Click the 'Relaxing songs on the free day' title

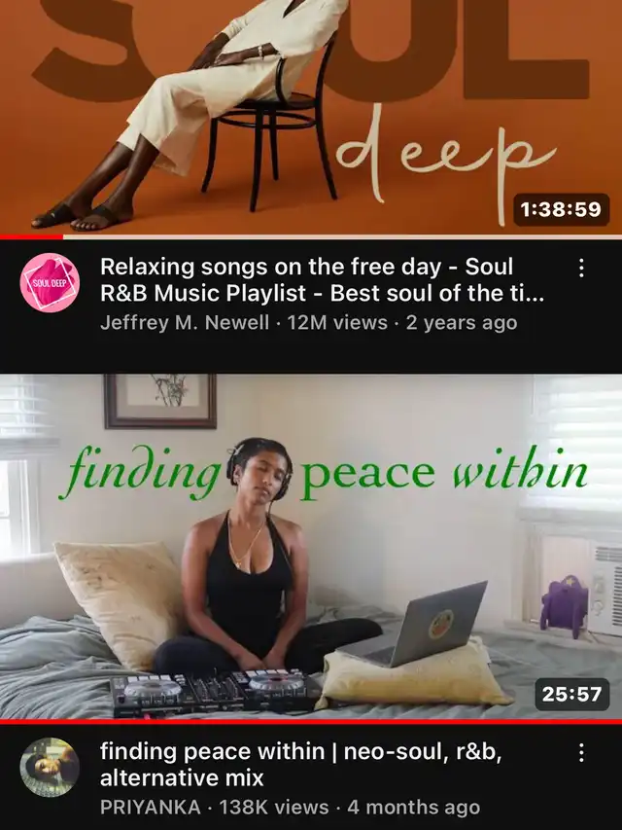[322, 279]
